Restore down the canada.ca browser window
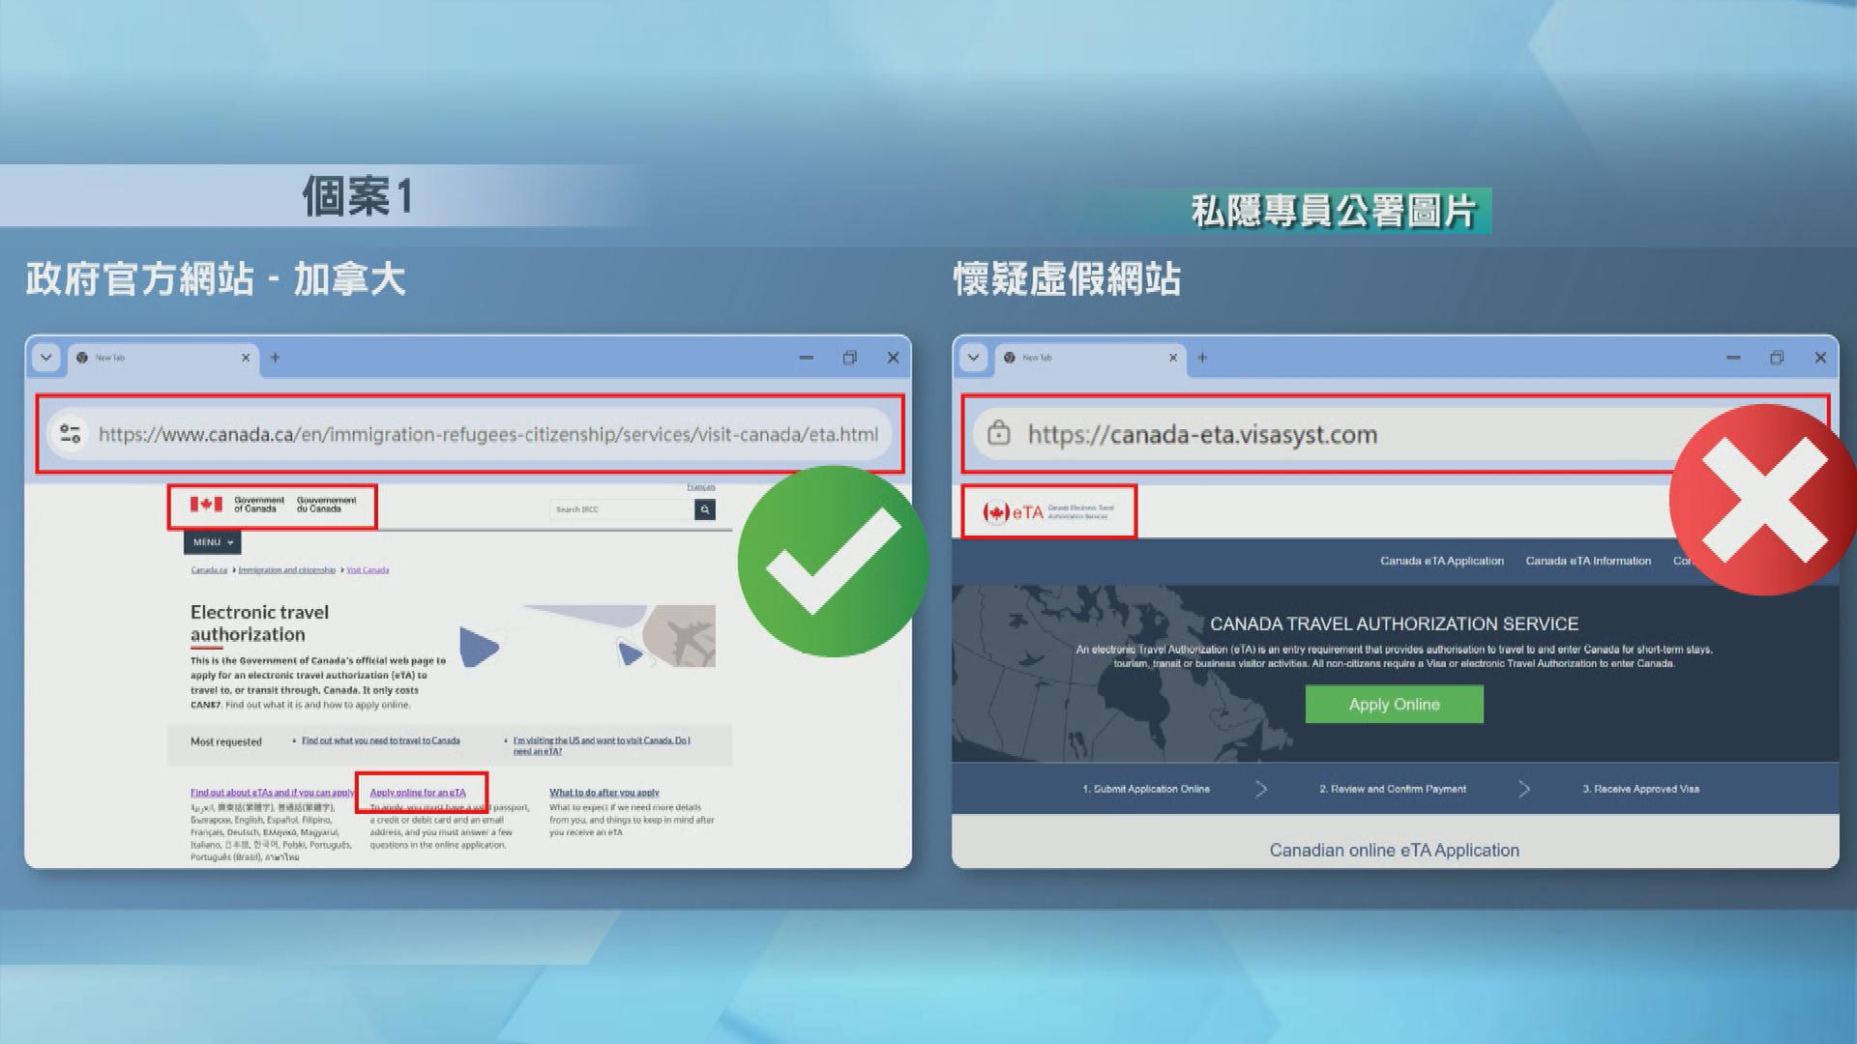This screenshot has width=1857, height=1044. [849, 358]
